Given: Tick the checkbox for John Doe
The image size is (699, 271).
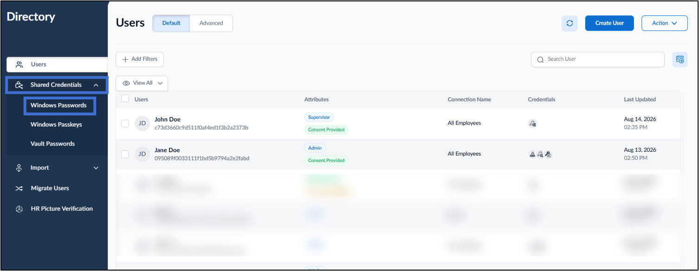Looking at the screenshot, I should 125,123.
